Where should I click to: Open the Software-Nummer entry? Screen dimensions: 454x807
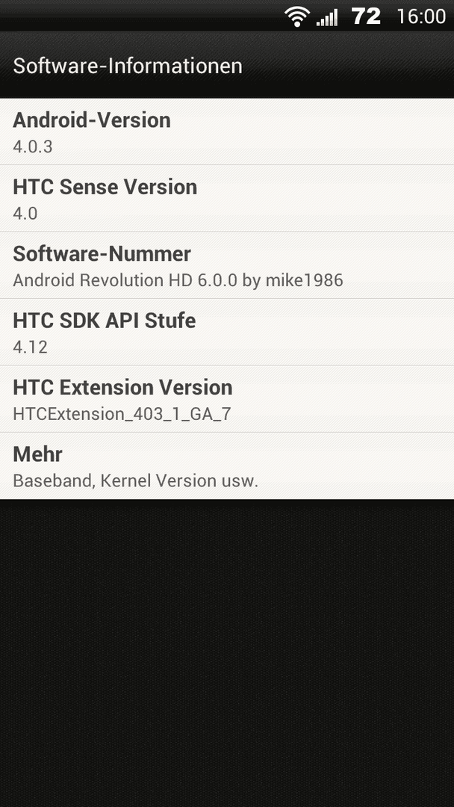[x=227, y=265]
